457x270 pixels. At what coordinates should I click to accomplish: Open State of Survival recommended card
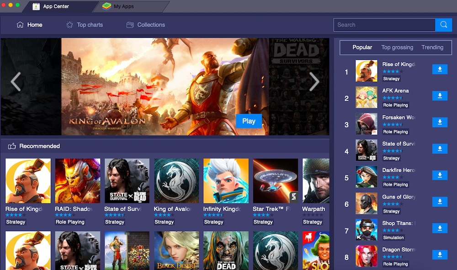(127, 181)
